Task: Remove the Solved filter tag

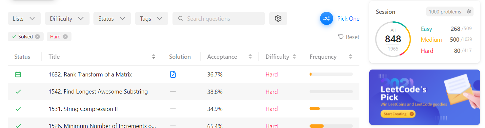Action: tap(37, 37)
